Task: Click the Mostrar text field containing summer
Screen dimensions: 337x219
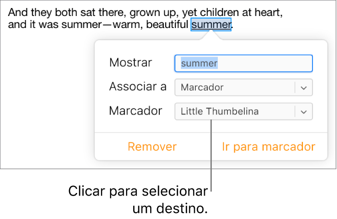Action: tap(243, 63)
